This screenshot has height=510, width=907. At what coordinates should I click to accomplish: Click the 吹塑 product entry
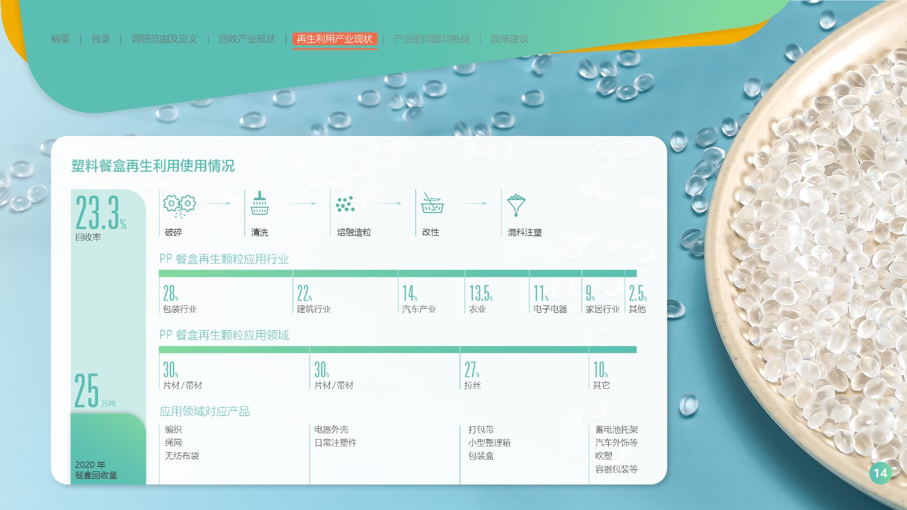(604, 456)
